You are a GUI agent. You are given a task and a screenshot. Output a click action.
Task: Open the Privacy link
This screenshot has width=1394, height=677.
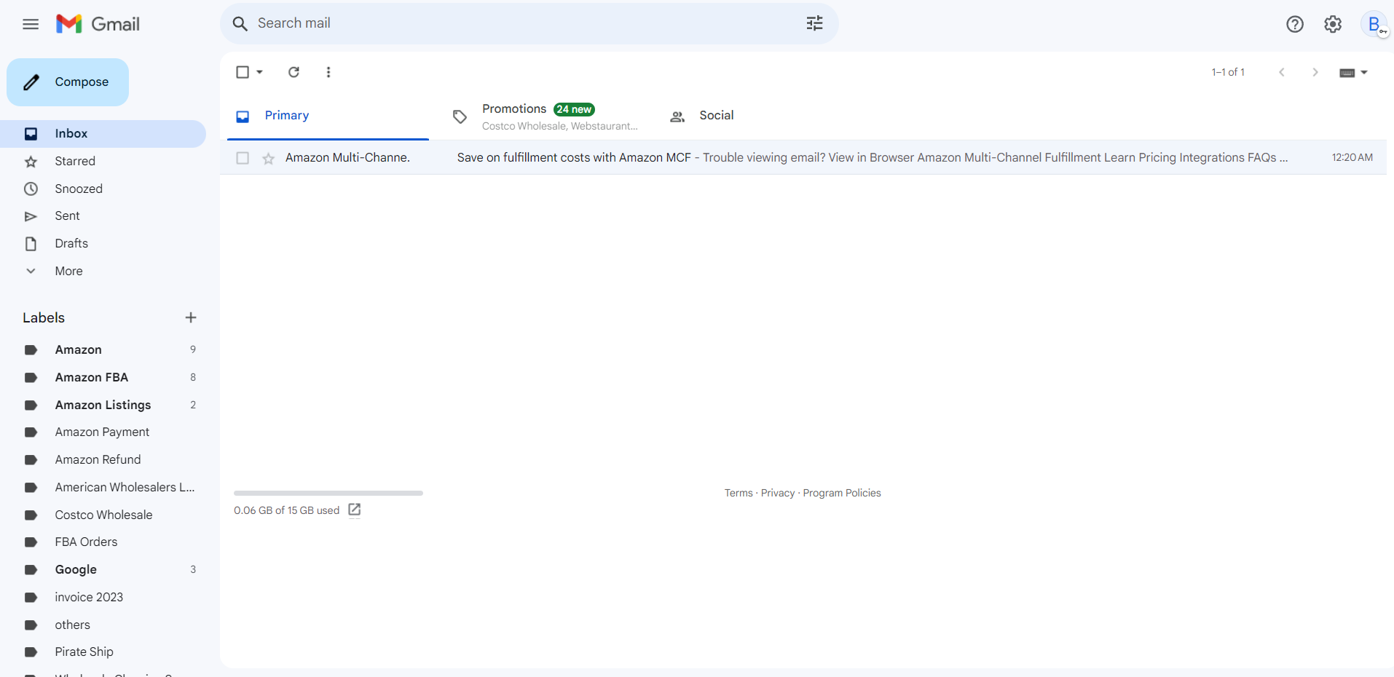point(778,493)
